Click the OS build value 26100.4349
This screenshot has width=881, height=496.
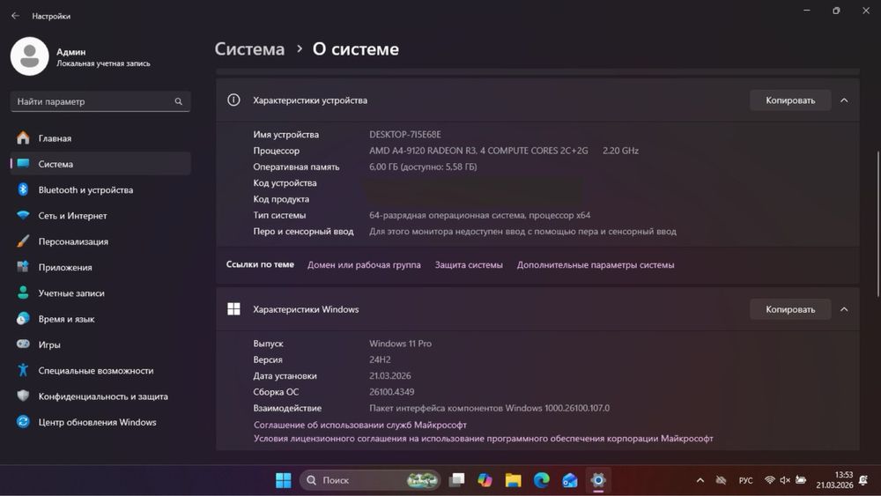(x=392, y=392)
